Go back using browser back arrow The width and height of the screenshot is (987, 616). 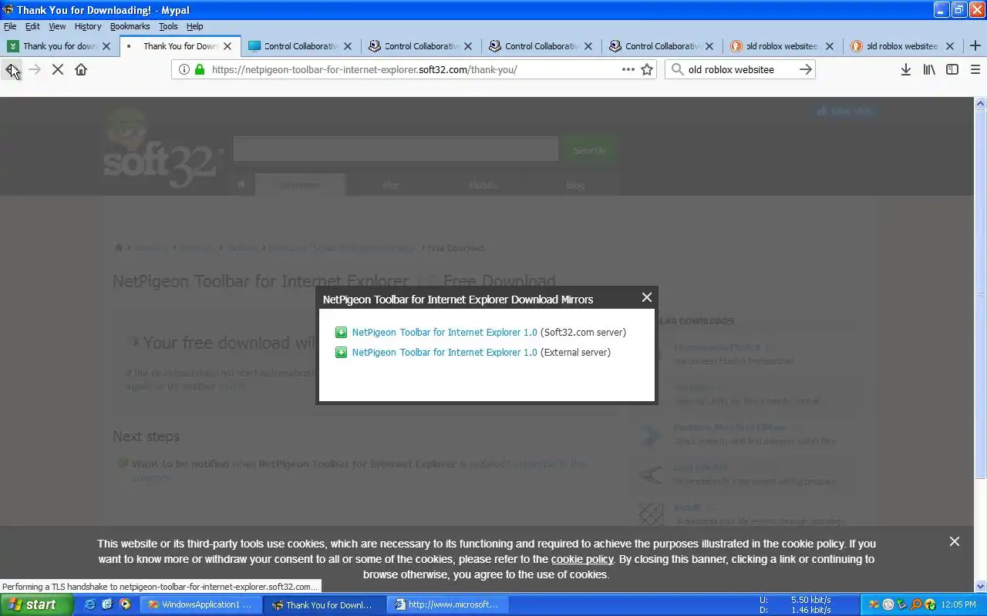click(x=12, y=69)
